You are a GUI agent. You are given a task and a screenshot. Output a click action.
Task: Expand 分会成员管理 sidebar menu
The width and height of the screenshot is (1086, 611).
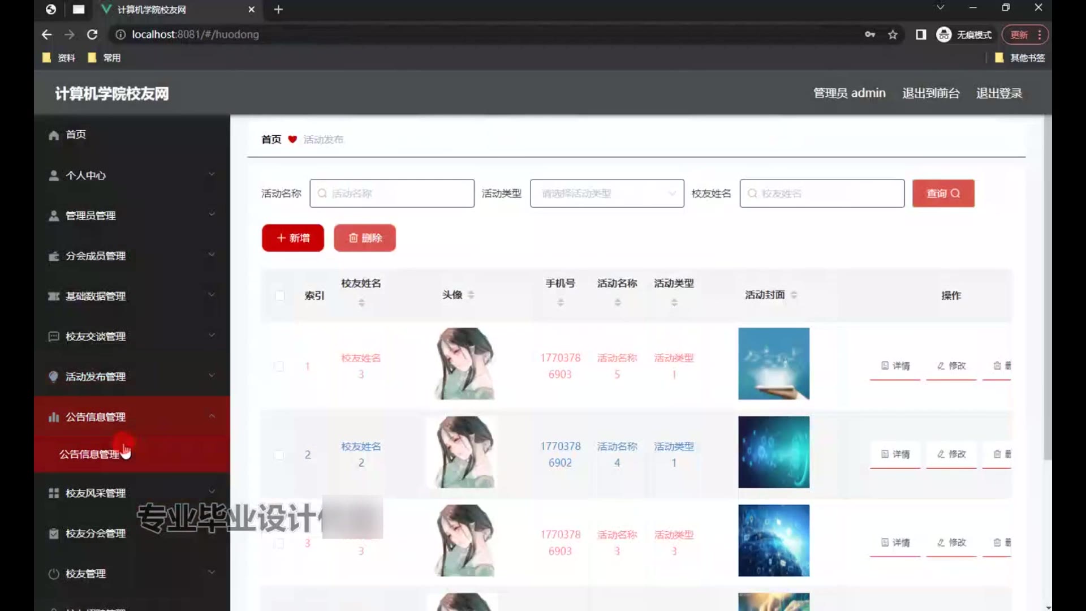[x=212, y=255]
